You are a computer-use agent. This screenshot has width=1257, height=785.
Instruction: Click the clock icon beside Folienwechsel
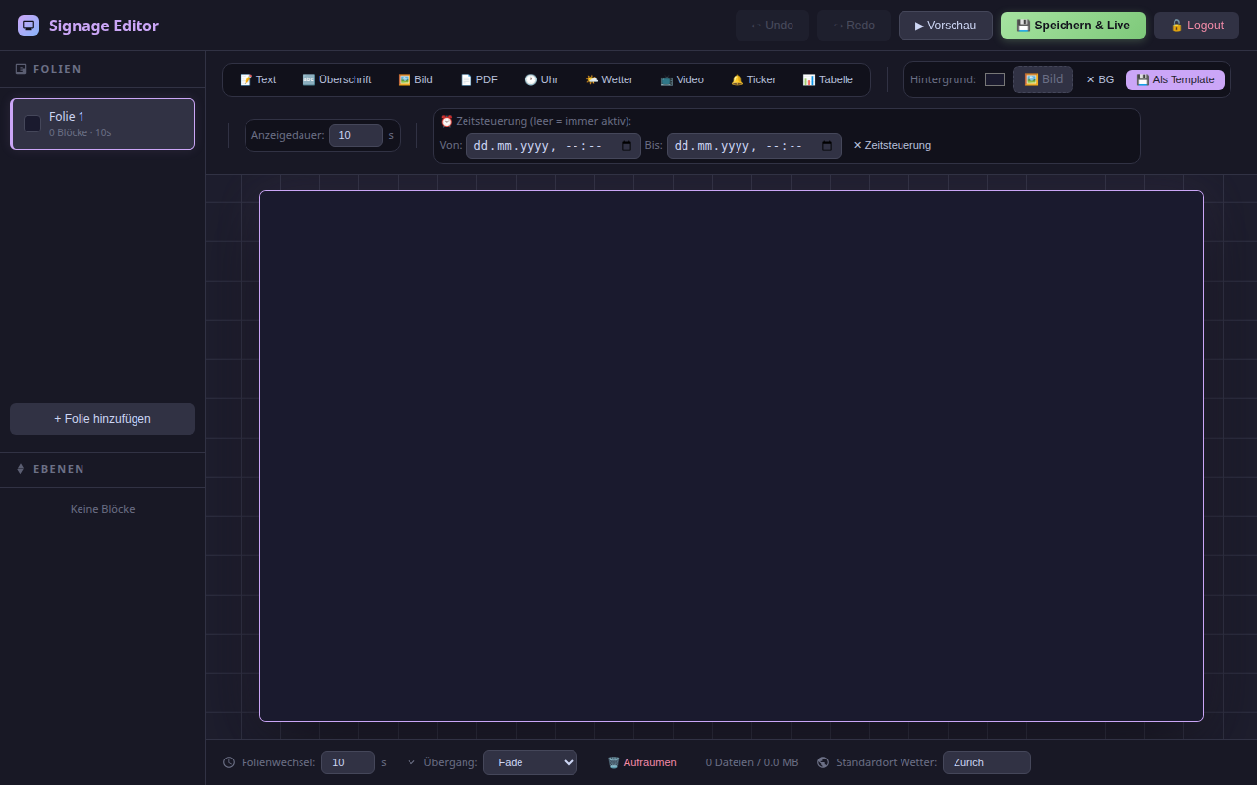click(x=229, y=762)
